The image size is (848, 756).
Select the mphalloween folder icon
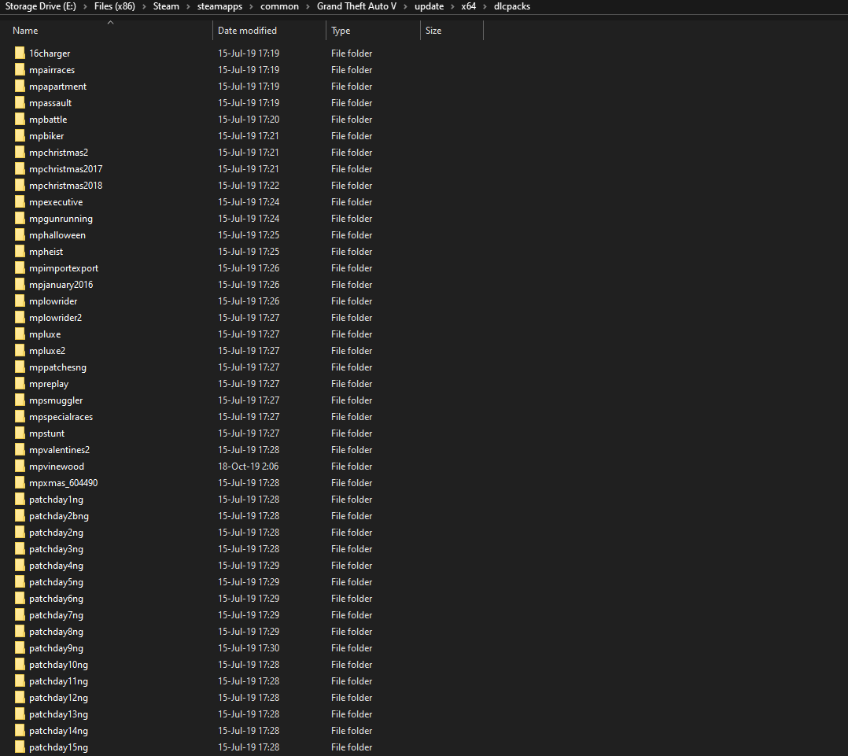(x=20, y=234)
